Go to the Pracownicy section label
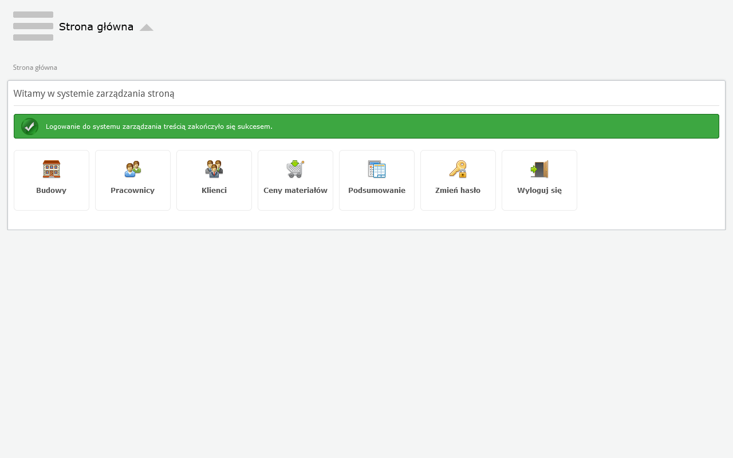Image resolution: width=733 pixels, height=458 pixels. (x=133, y=191)
